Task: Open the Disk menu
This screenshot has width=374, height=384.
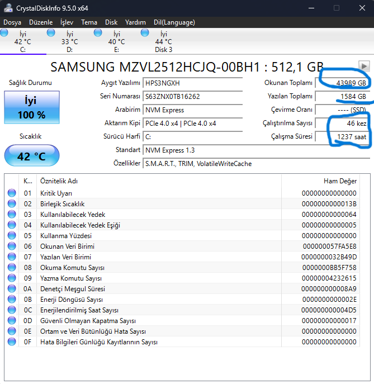Action: click(x=111, y=22)
